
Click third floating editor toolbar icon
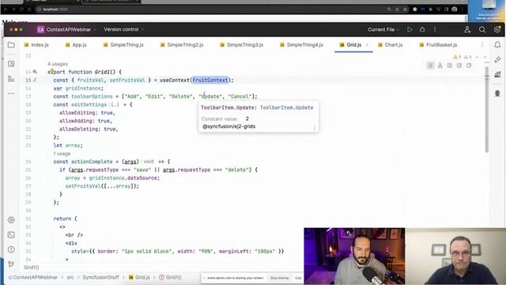click(450, 66)
